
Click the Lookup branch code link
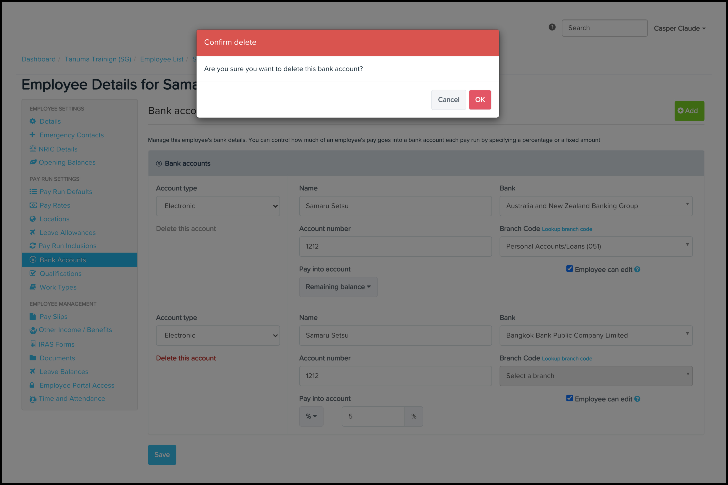[567, 229]
